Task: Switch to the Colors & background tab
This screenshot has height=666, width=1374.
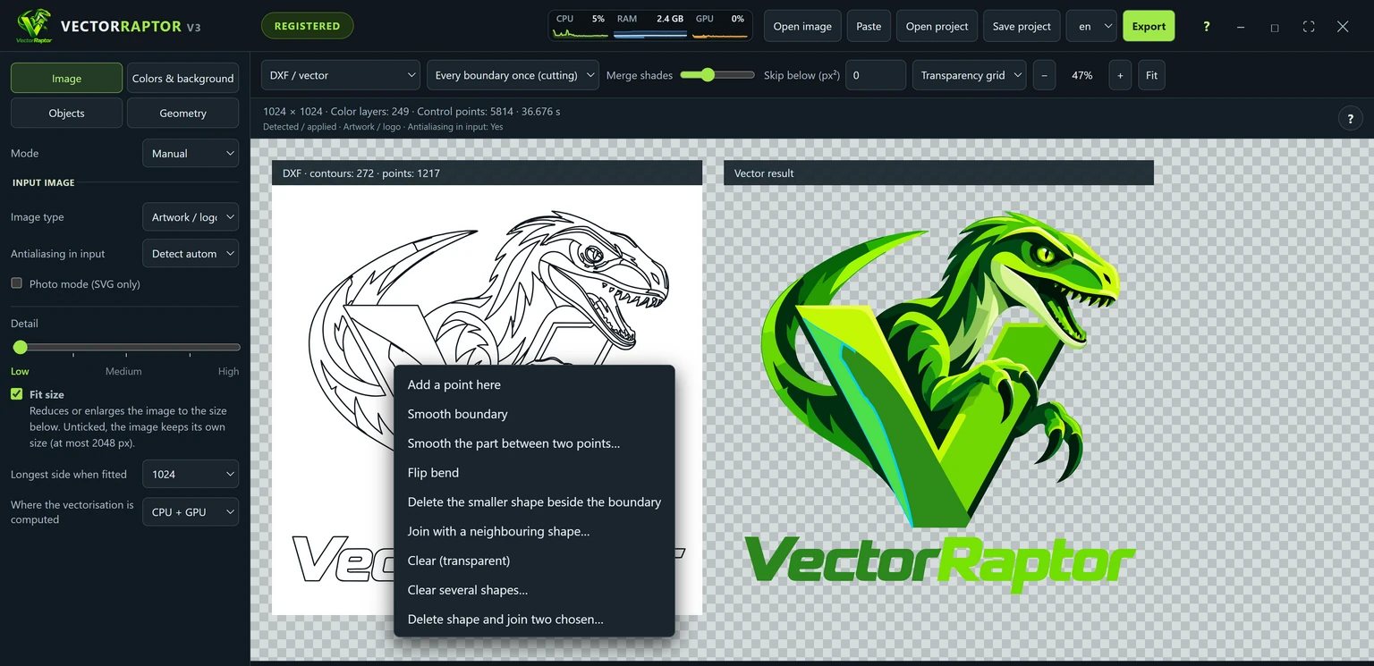Action: [182, 78]
